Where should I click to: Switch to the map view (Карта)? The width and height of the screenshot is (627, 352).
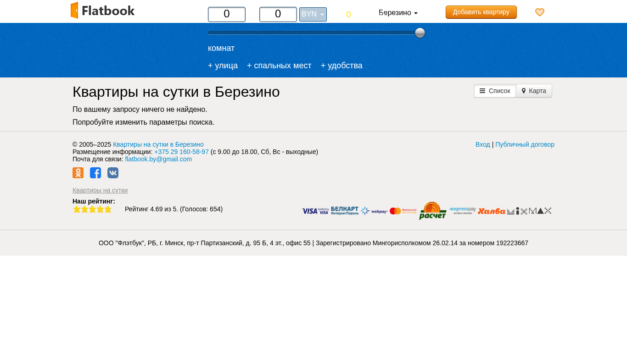(534, 91)
